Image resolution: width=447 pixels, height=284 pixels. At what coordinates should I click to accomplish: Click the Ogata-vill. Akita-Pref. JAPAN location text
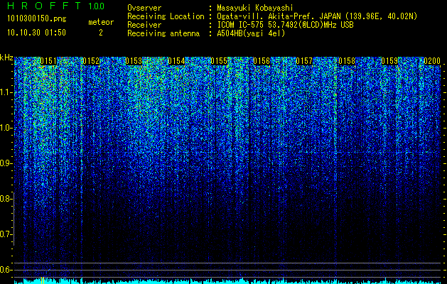tap(317, 16)
